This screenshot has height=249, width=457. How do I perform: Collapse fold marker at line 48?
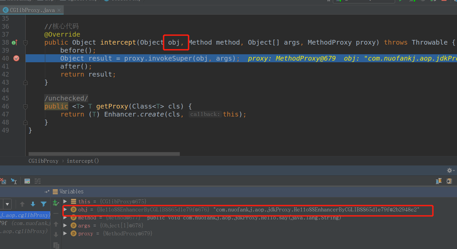25,122
